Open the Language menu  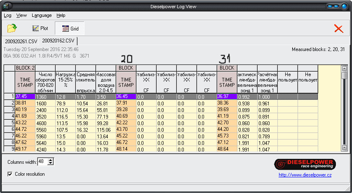[x=42, y=15]
